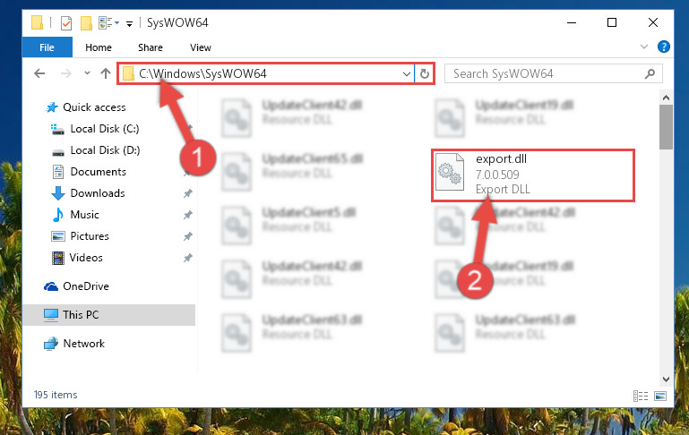Click the Music note icon

click(57, 215)
